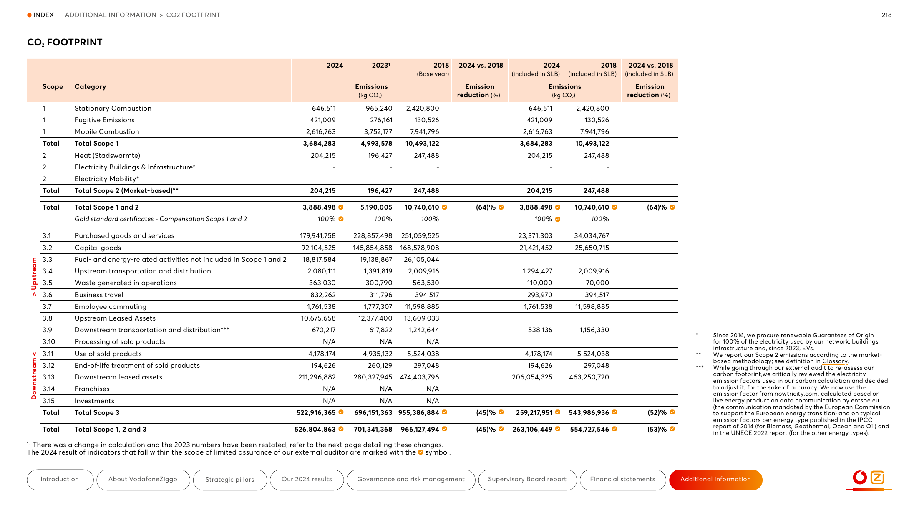Select the Heat (Stadswarmte) row label

pyautogui.click(x=107, y=156)
